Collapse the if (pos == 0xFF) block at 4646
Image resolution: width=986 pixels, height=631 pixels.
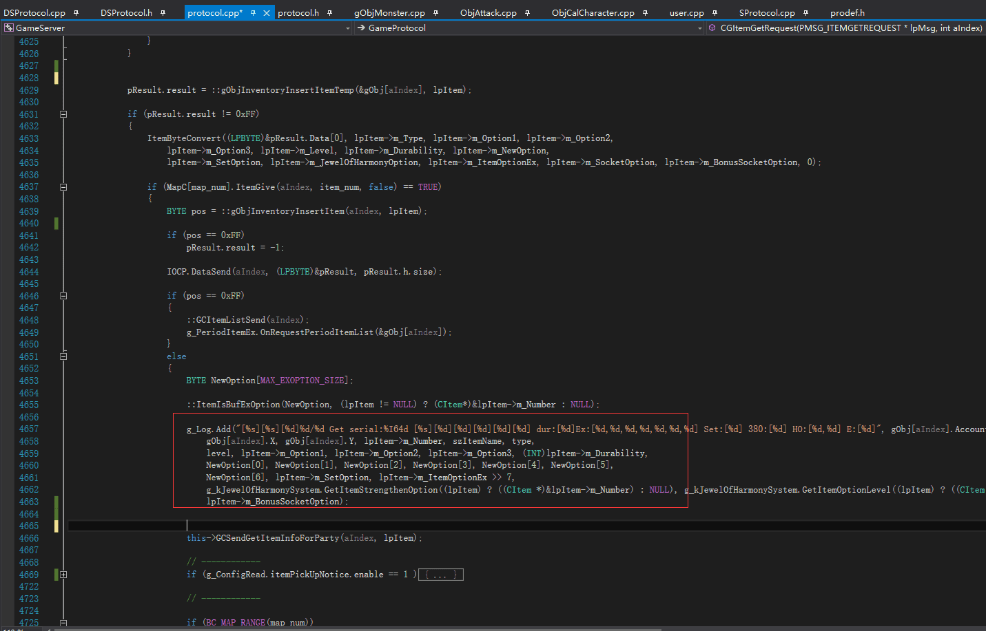63,296
